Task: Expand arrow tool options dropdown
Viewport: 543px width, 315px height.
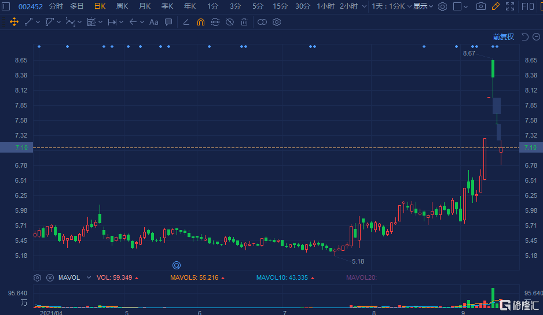Action: pos(142,22)
